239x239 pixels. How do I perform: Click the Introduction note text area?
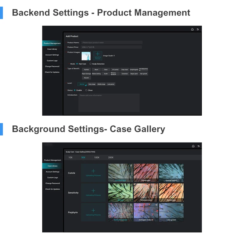[x=109, y=103]
